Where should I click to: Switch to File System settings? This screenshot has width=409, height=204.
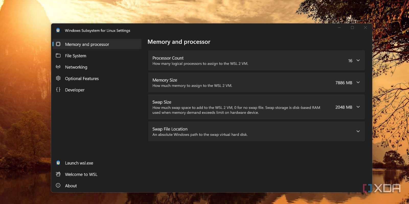pos(97,56)
